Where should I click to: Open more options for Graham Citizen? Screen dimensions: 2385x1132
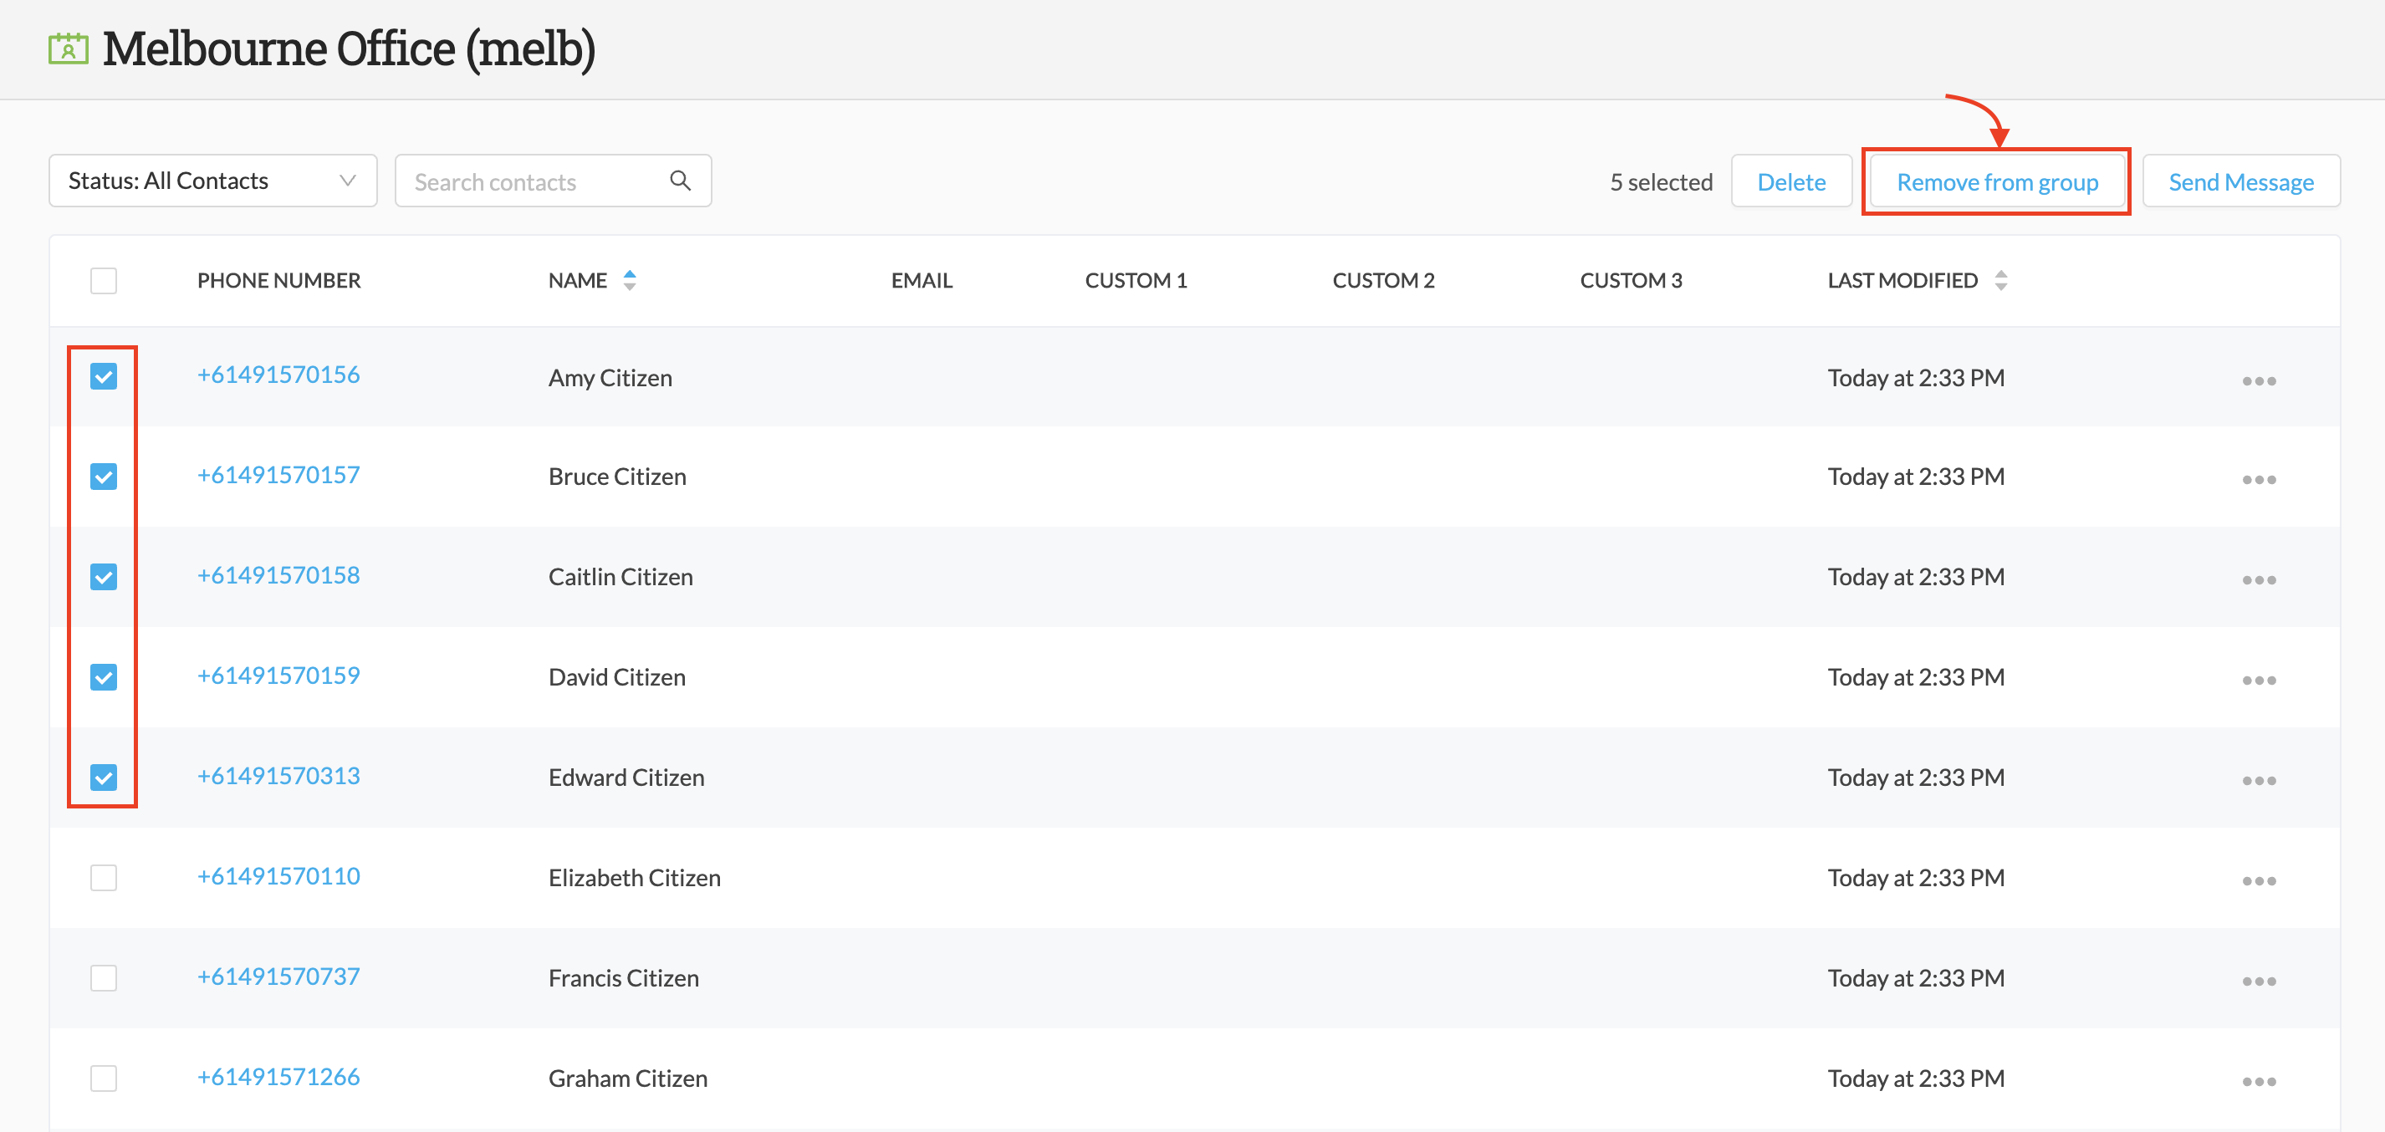(x=2259, y=1081)
